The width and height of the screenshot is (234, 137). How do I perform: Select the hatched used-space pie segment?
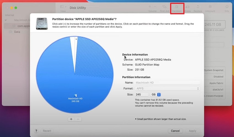tap(94, 58)
